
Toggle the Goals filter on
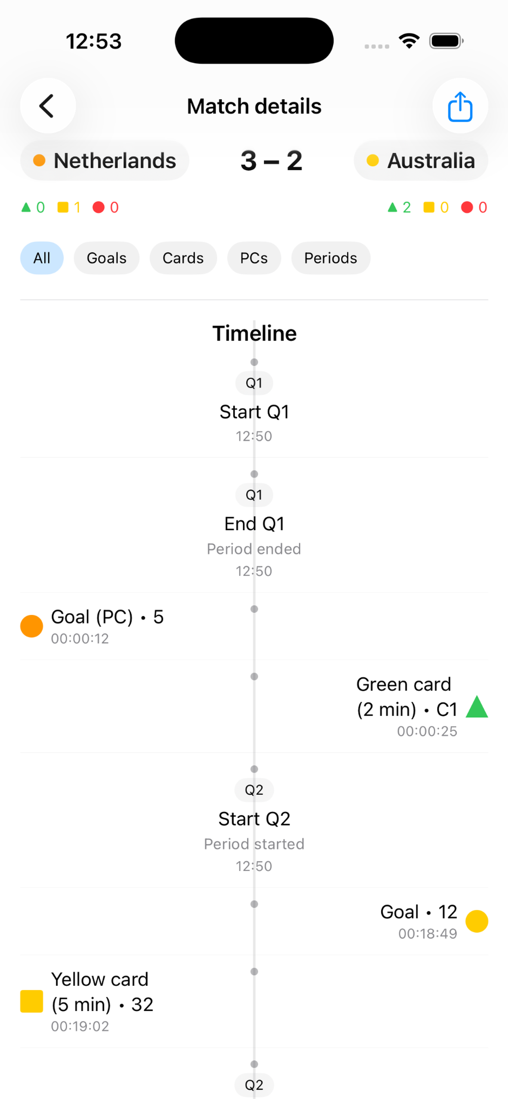coord(106,258)
